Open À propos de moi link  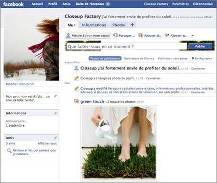click(x=107, y=92)
